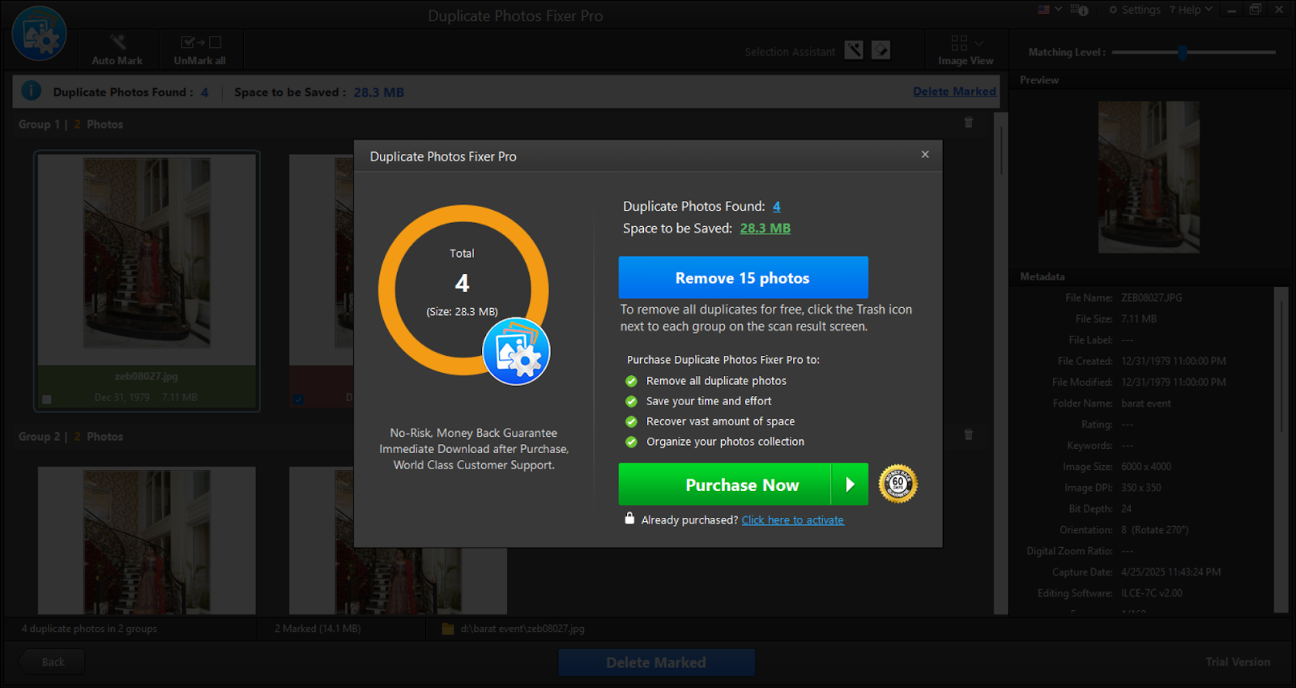Click the Group 1 trash icon
This screenshot has width=1296, height=688.
click(x=968, y=122)
